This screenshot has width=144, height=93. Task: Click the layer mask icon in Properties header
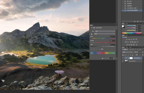click(94, 28)
